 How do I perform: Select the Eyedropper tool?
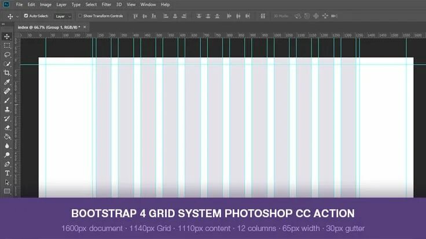pos(7,82)
